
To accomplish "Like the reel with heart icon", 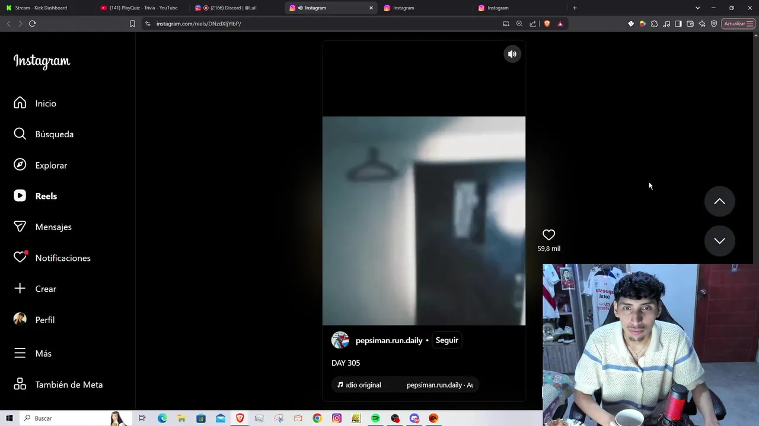I will [x=548, y=235].
